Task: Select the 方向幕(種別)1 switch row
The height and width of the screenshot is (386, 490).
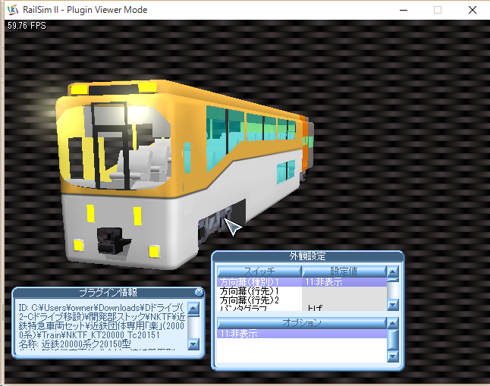Action: click(302, 282)
